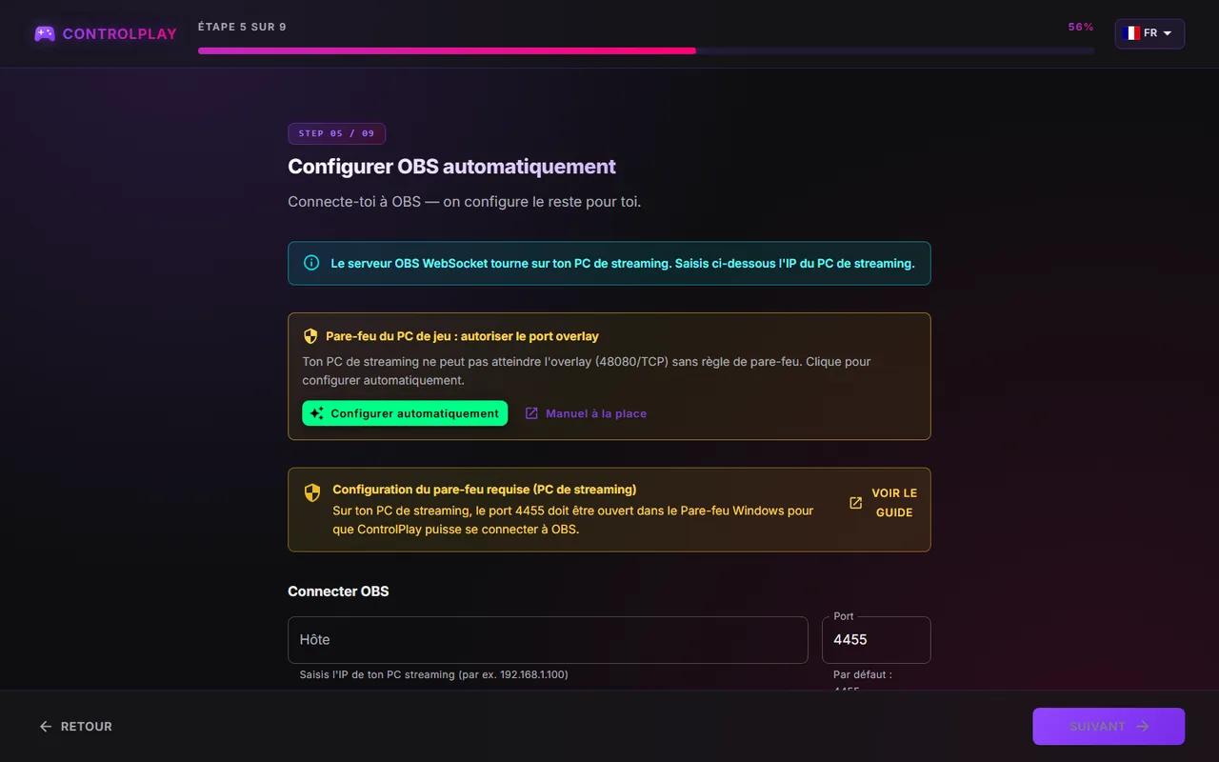Image resolution: width=1219 pixels, height=762 pixels.
Task: Click the info icon in WebSocket banner
Action: tap(311, 263)
